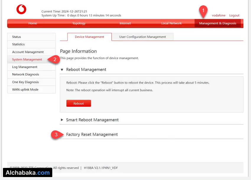Open the Internet menu tab
Screen dimensions: 251x180
(x=125, y=23)
